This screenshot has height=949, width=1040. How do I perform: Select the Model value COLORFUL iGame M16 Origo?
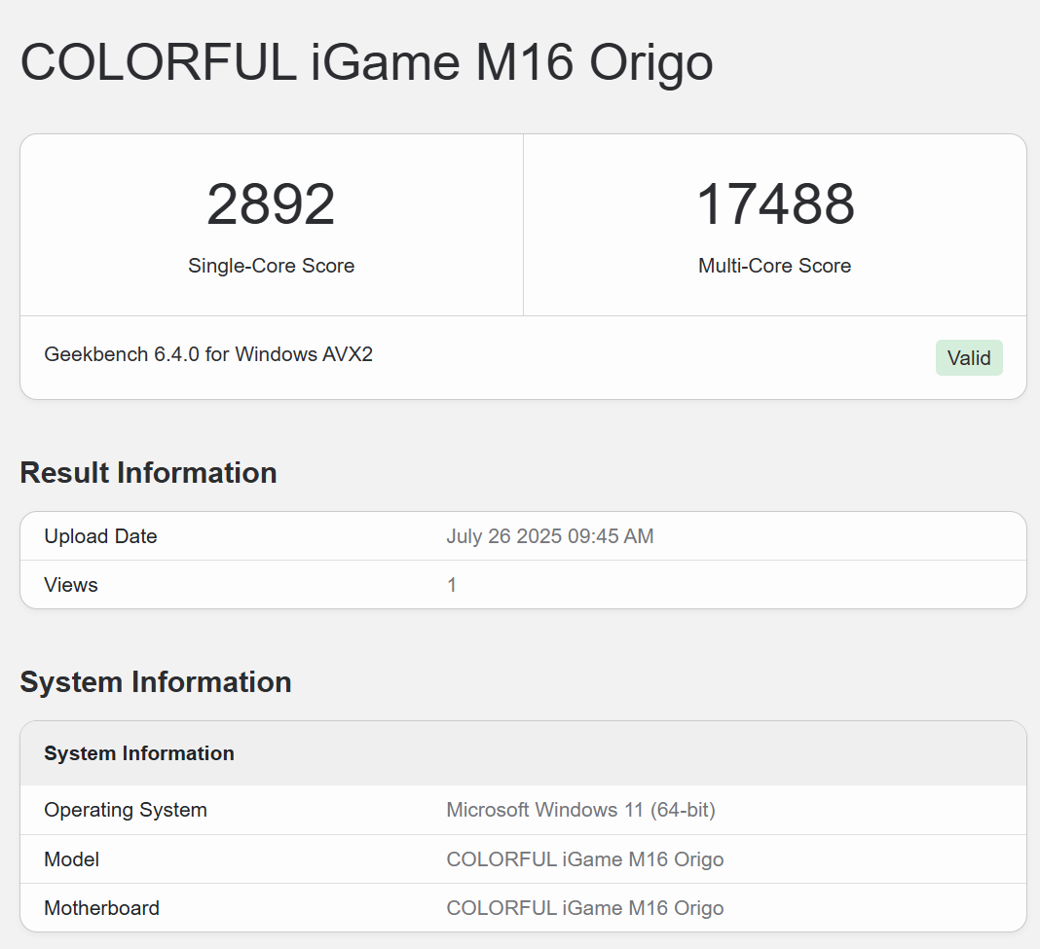584,859
